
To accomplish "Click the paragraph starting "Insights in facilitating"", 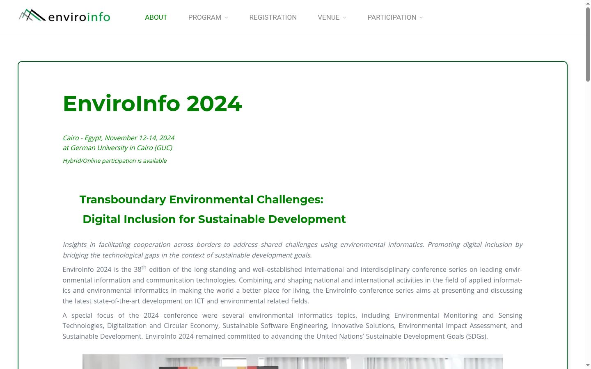I will coord(292,250).
